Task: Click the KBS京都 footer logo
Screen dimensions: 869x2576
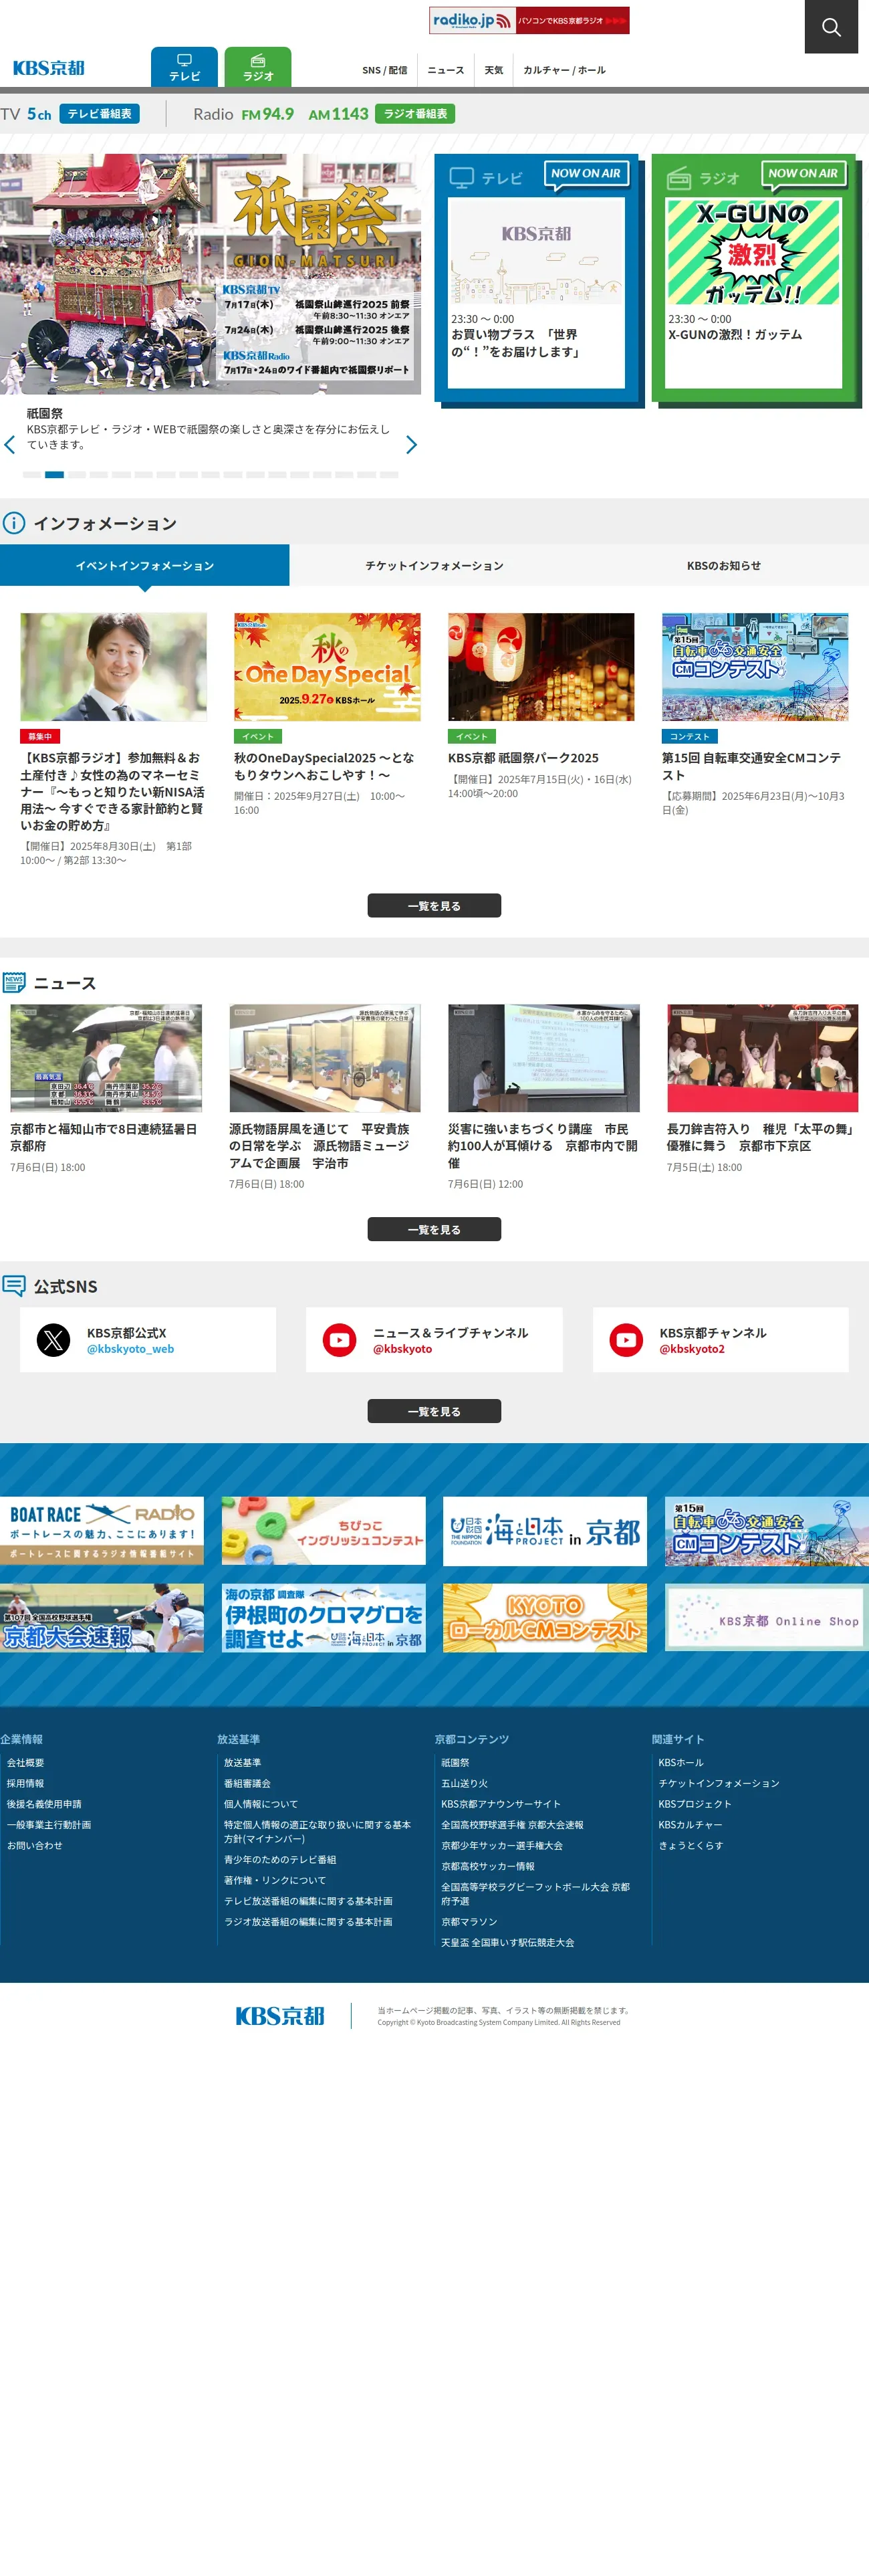Action: 280,2016
